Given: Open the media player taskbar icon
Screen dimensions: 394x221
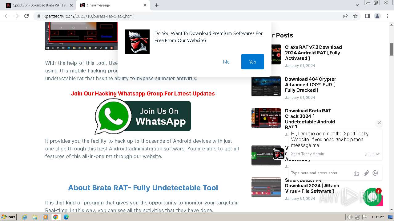Looking at the screenshot, I should coord(45,217).
